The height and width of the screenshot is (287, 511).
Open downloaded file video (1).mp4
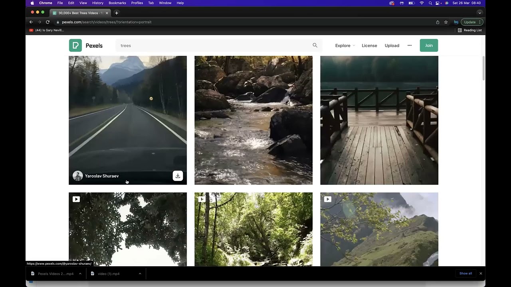coord(109,273)
